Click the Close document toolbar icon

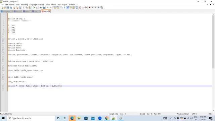(14, 7)
